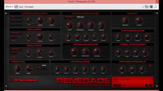Click Vintage Analog Filter Resonance knob

tap(85, 51)
